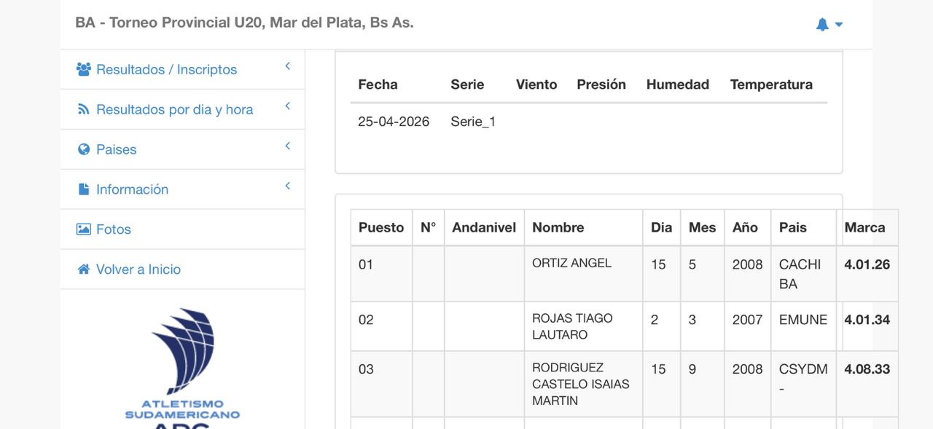
Task: Select the Paises menu item
Action: 117,149
